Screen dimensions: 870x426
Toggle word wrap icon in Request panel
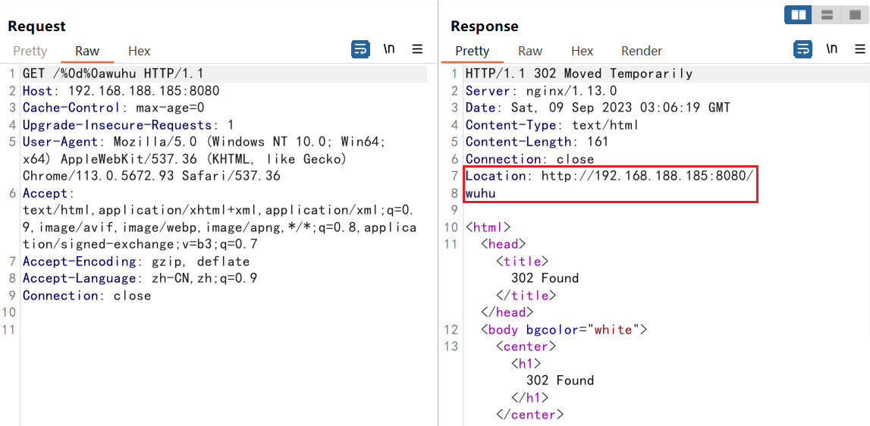tap(360, 49)
